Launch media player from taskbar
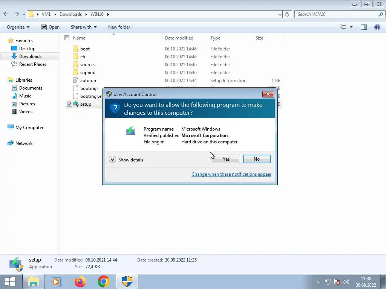Screen dimensions: 386x289 (x=57, y=281)
